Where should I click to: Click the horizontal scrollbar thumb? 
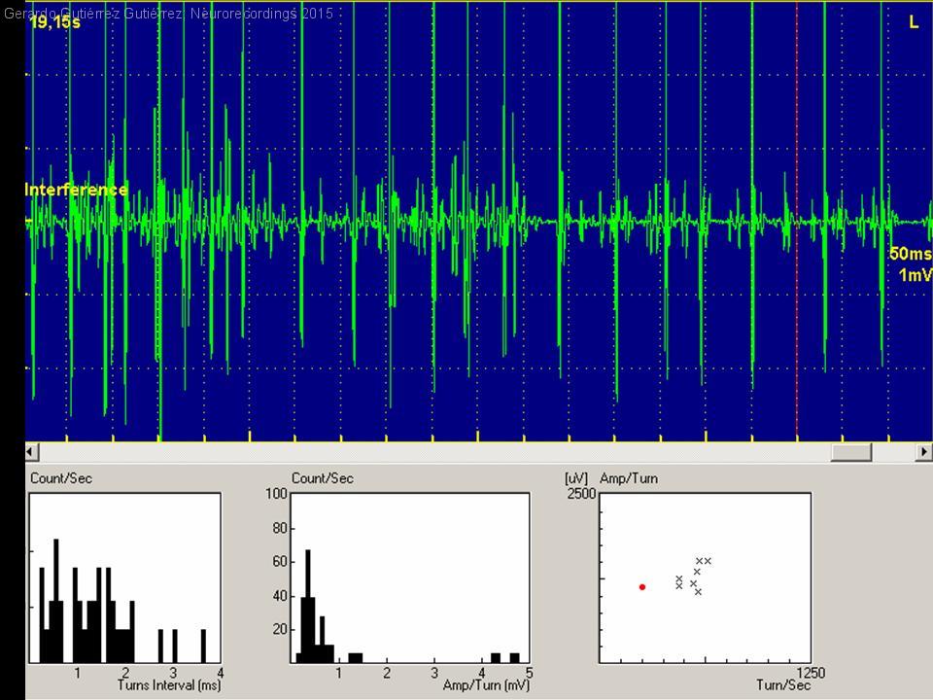pyautogui.click(x=851, y=452)
